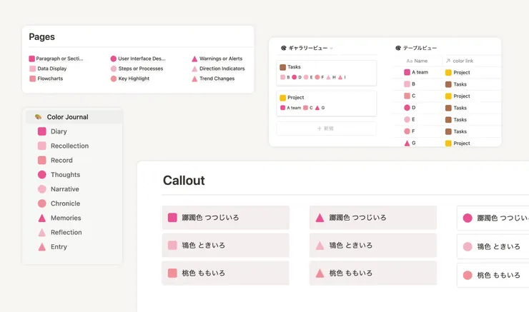Viewport: 529px width, 312px height.
Task: Click the Pages heading
Action: pyautogui.click(x=42, y=36)
